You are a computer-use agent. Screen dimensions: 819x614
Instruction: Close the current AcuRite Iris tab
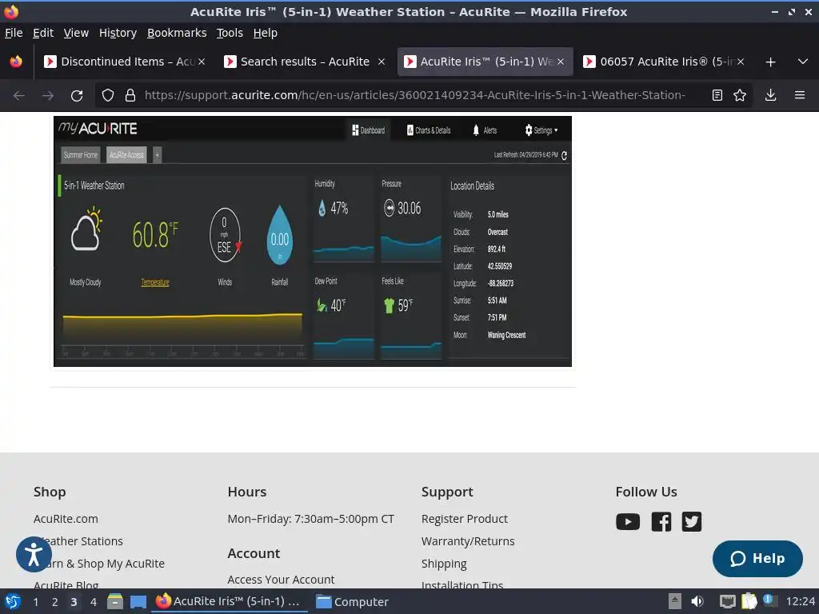(561, 62)
